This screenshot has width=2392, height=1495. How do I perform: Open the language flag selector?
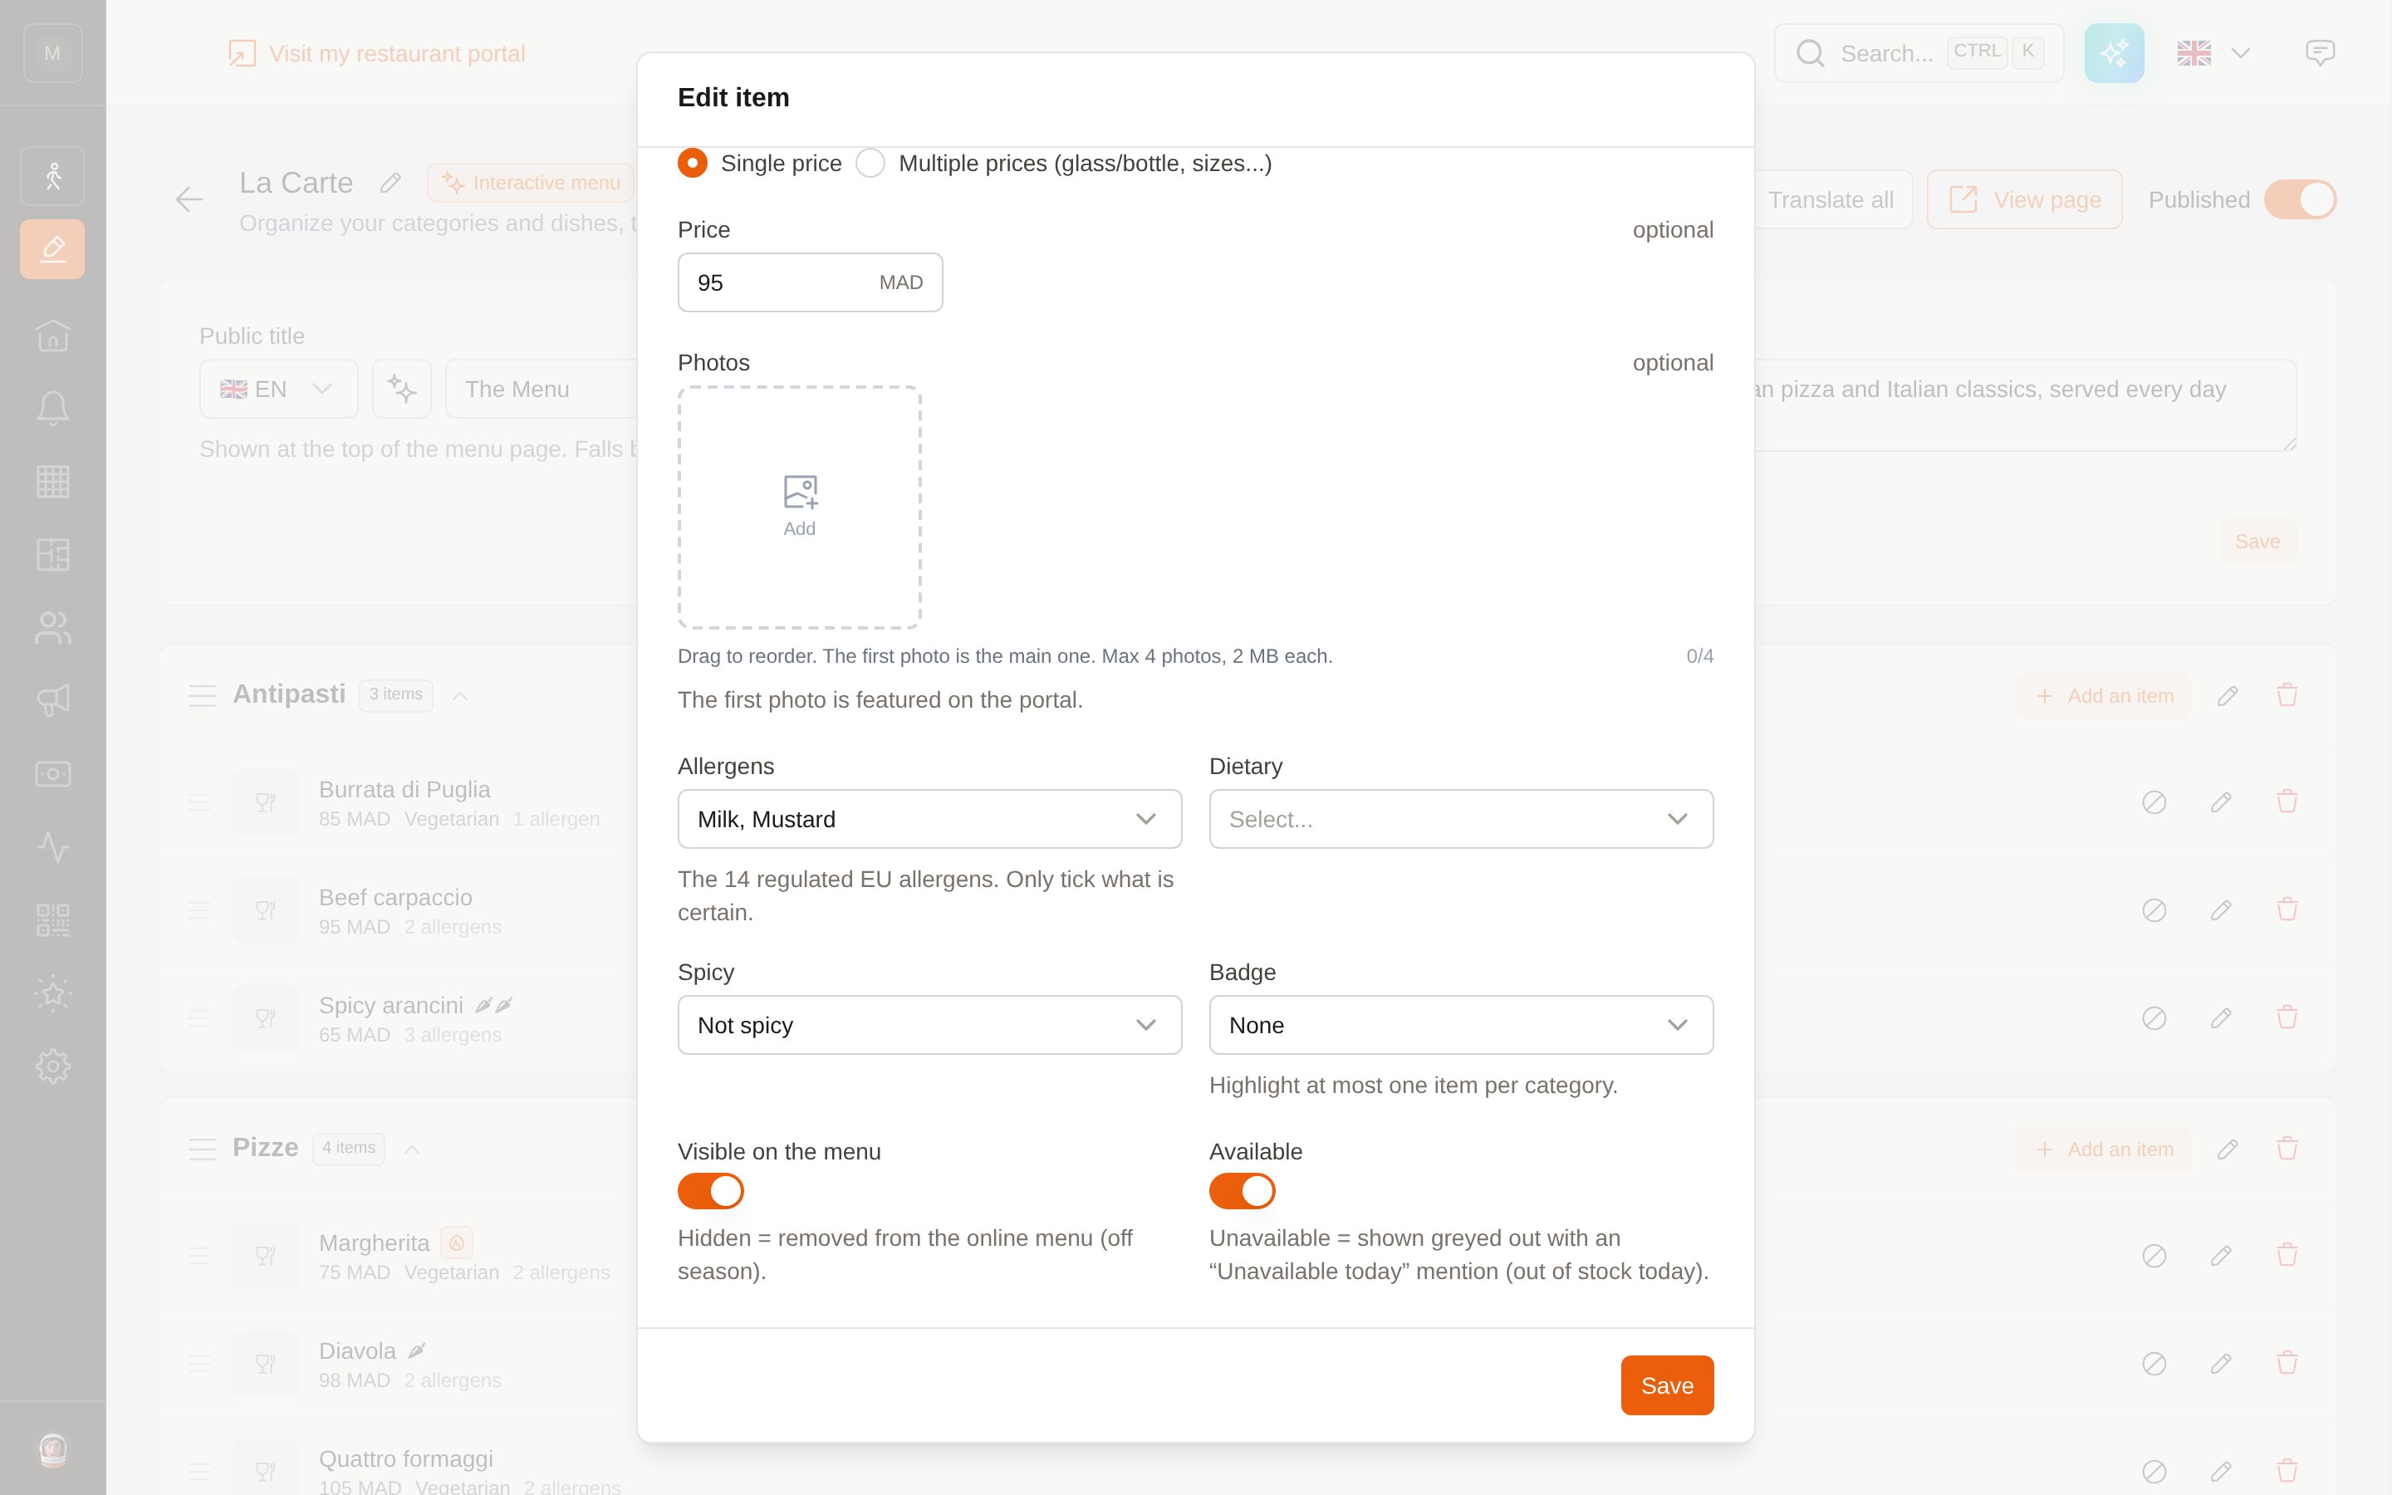2214,53
